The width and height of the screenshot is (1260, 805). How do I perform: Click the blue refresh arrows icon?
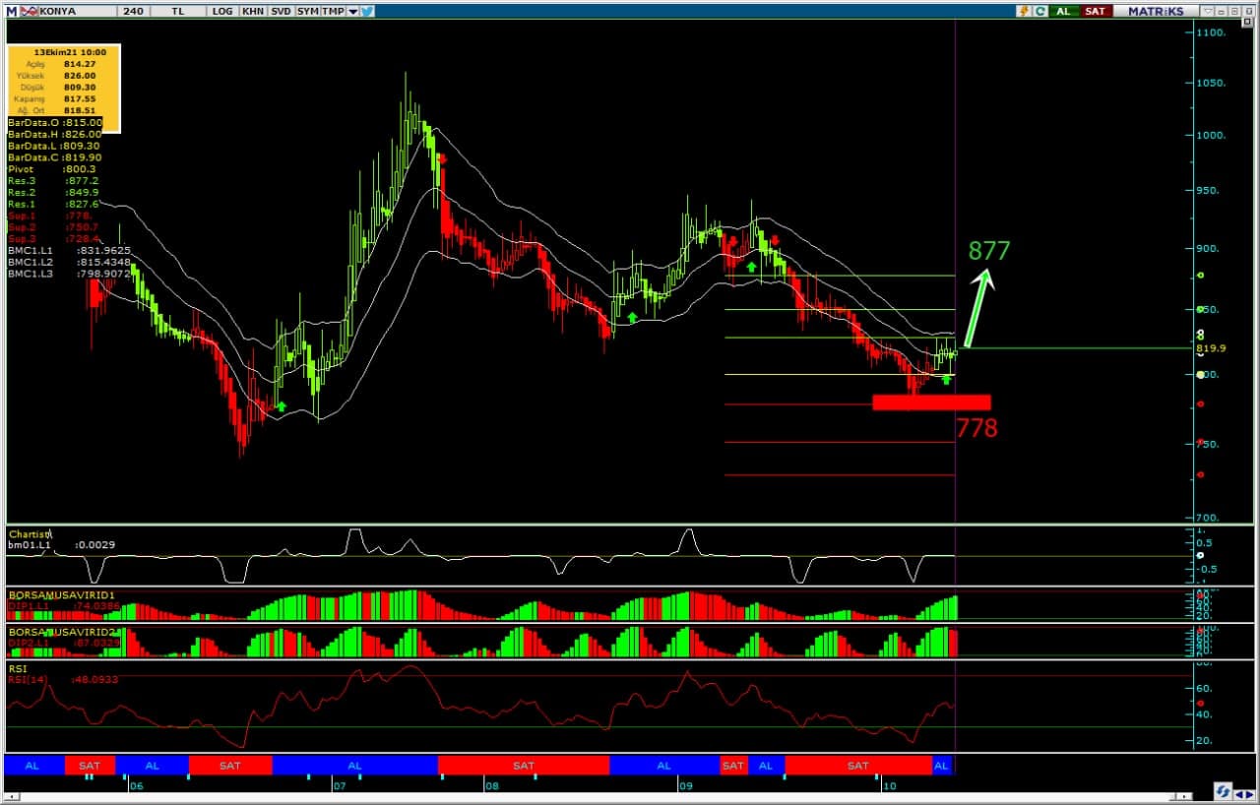[x=1222, y=790]
